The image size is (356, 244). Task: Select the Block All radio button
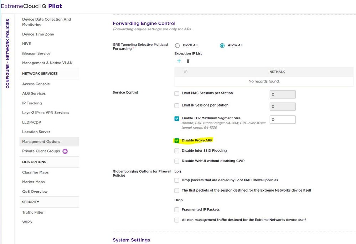pyautogui.click(x=177, y=46)
